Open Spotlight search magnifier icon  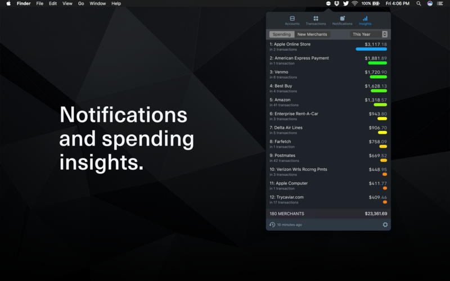pyautogui.click(x=418, y=3)
